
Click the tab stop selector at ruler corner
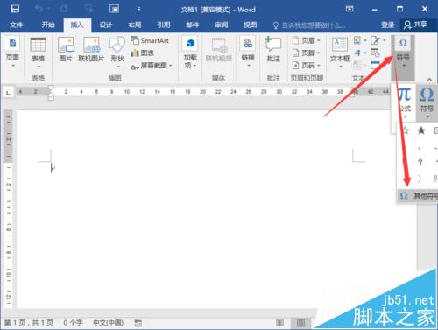(9, 93)
